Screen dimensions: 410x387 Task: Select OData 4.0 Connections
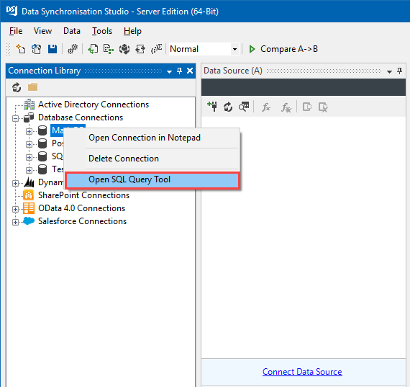pyautogui.click(x=81, y=208)
